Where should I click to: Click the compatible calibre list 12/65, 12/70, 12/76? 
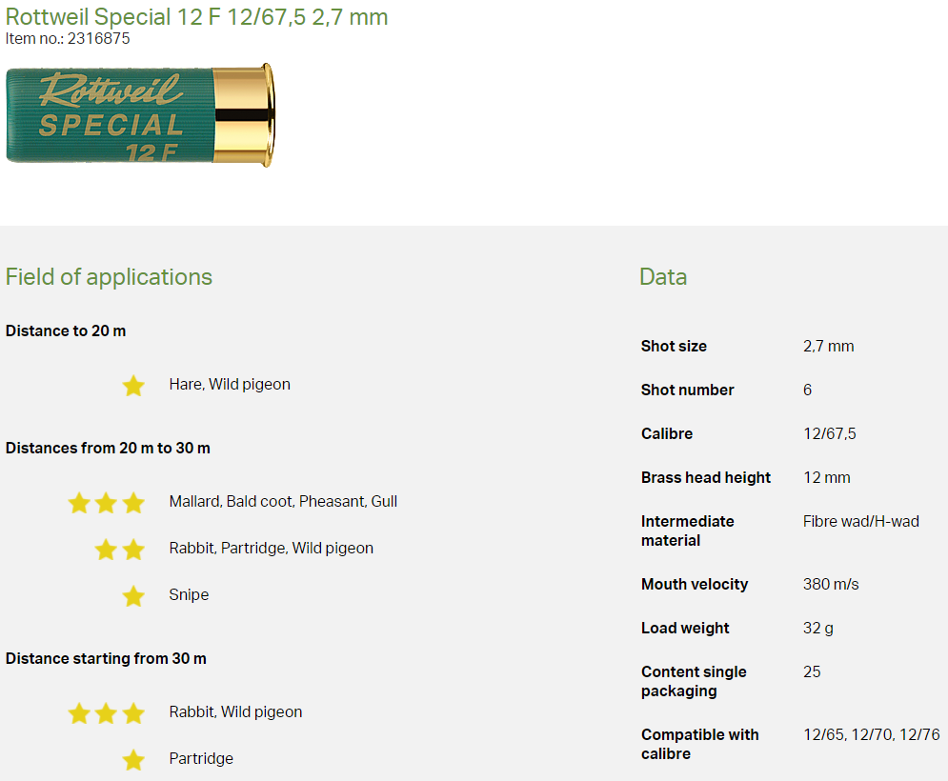pyautogui.click(x=871, y=734)
